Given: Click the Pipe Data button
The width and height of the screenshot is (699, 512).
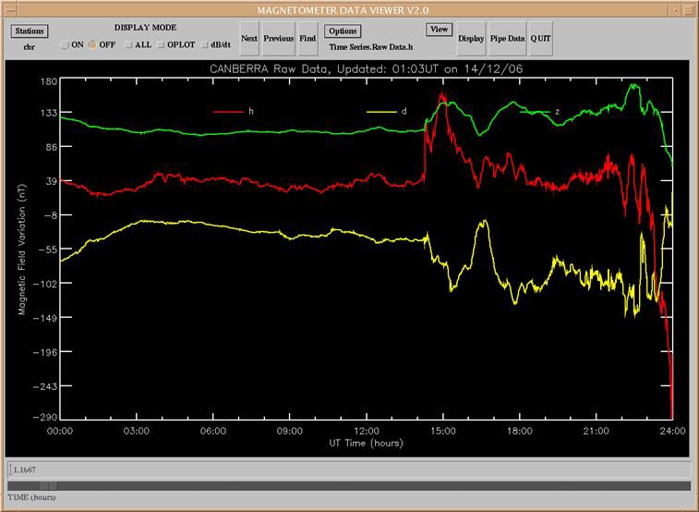Looking at the screenshot, I should 507,39.
